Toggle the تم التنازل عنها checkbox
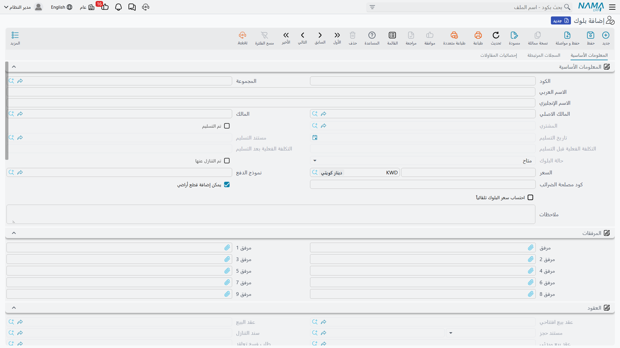Screen dimensions: 620x348 (x=227, y=161)
